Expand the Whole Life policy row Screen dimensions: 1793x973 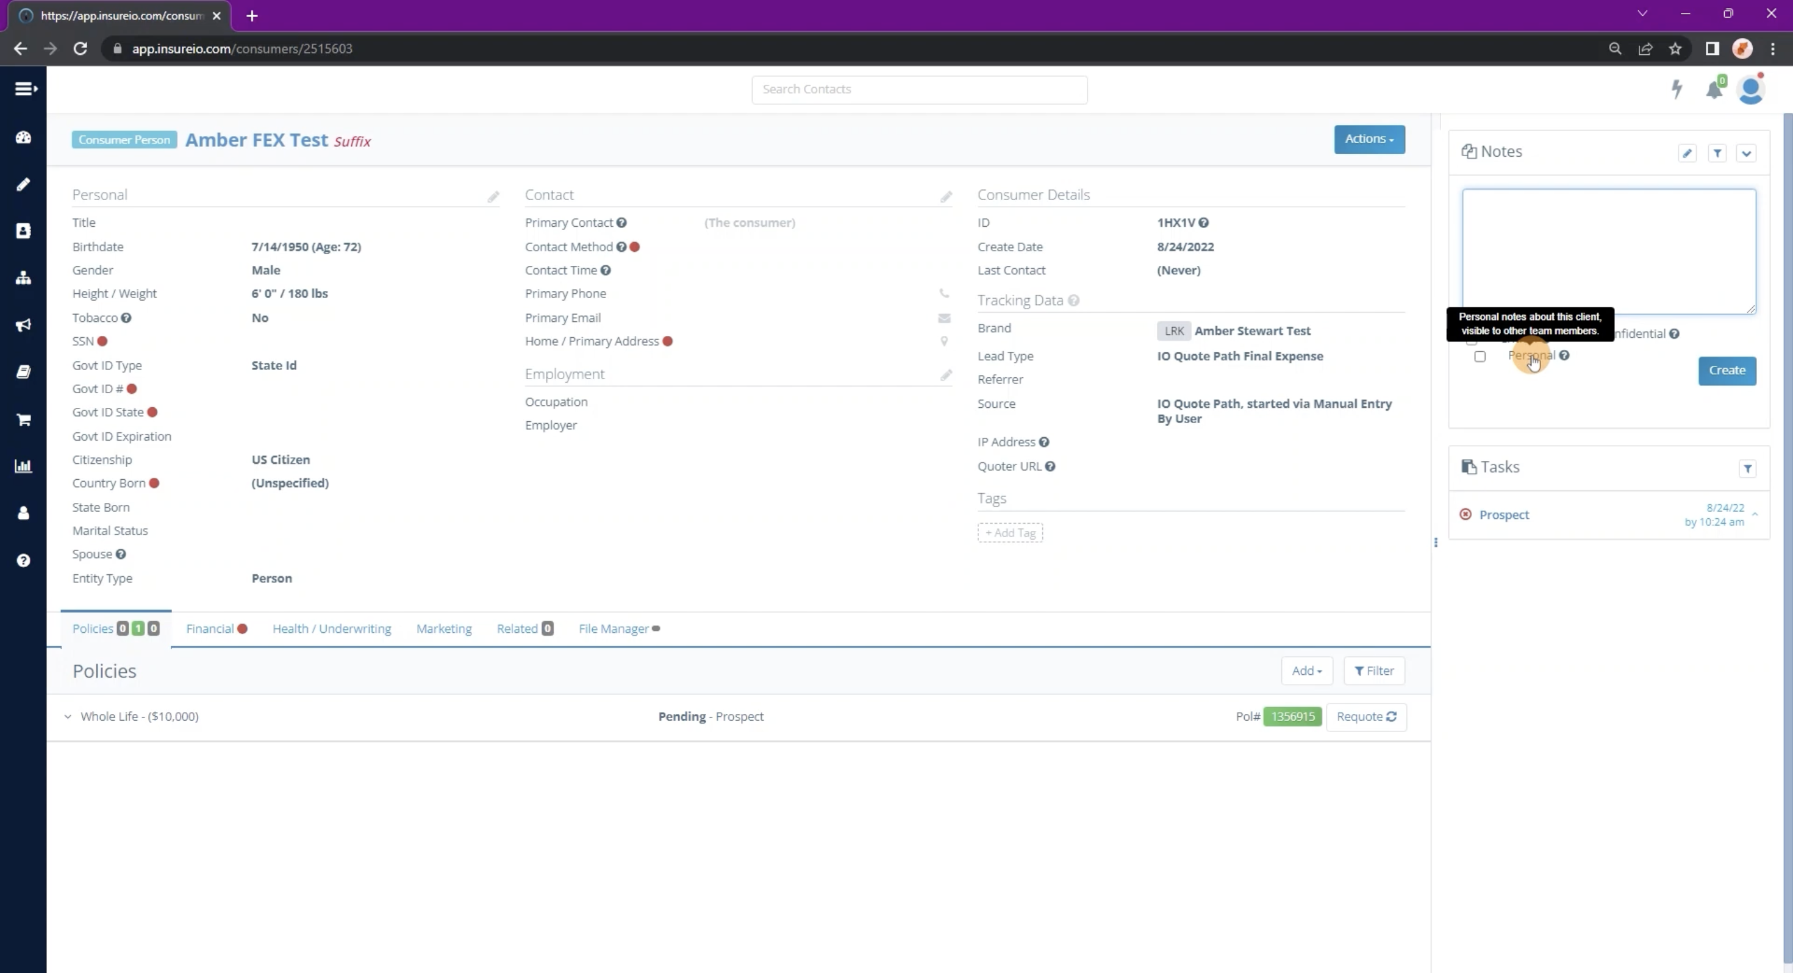click(68, 716)
